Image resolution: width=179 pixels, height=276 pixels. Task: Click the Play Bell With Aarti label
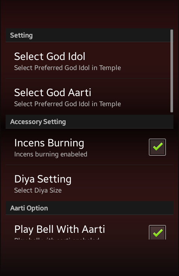point(60,229)
